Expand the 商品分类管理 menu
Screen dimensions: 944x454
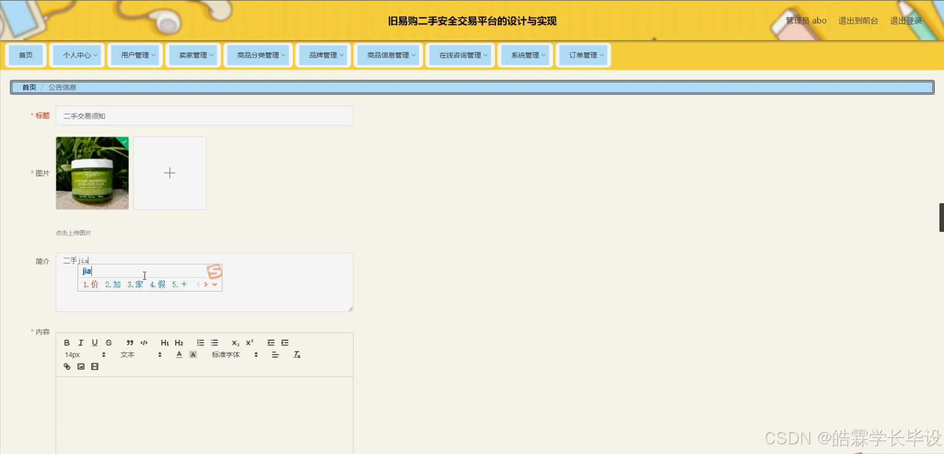pos(258,55)
